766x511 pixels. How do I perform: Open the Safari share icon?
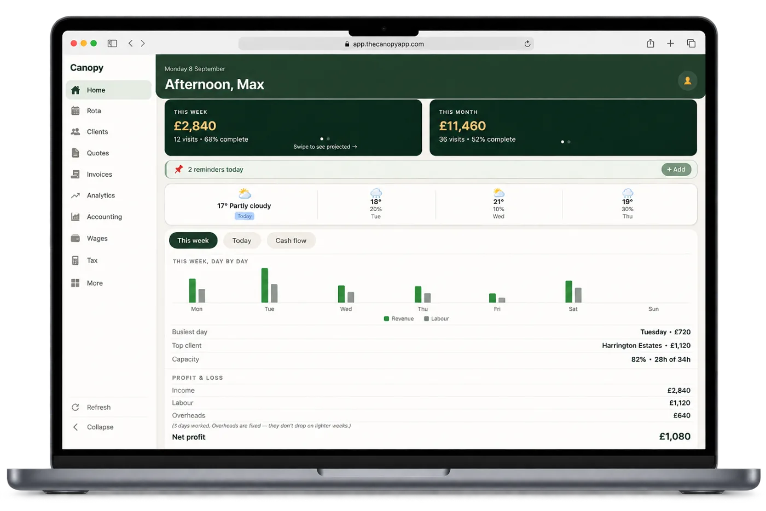651,43
